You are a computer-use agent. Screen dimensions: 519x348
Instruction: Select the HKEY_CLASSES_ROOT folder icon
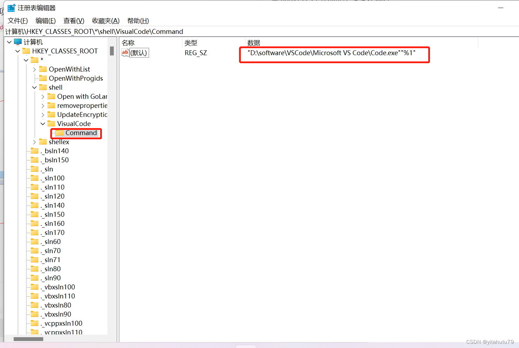coord(26,51)
